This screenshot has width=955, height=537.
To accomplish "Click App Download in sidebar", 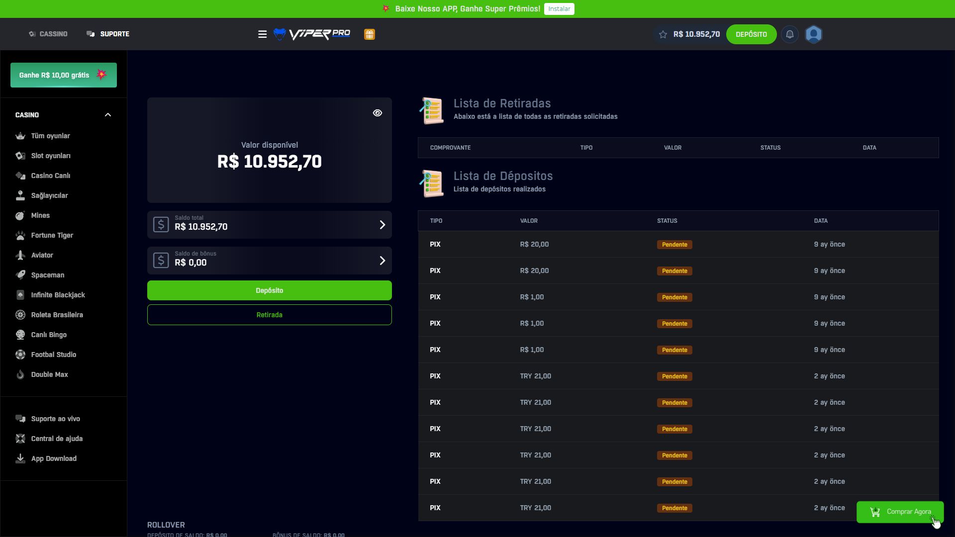I will coord(53,458).
